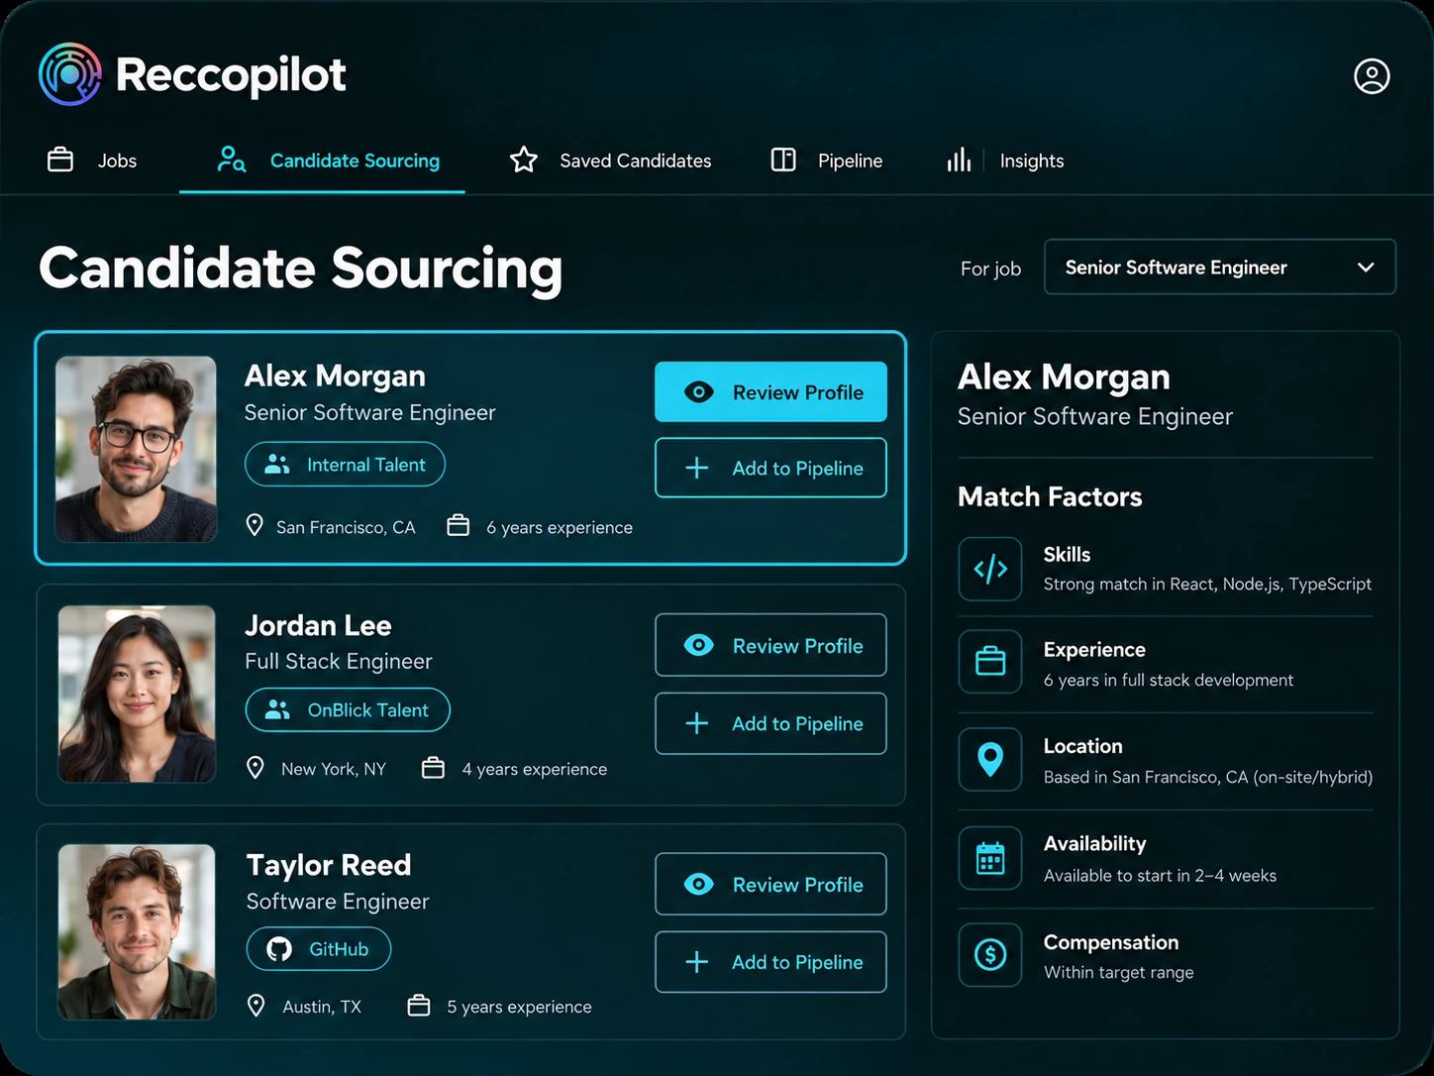Click the briefcase icon beside 5 years experience

point(419,1006)
